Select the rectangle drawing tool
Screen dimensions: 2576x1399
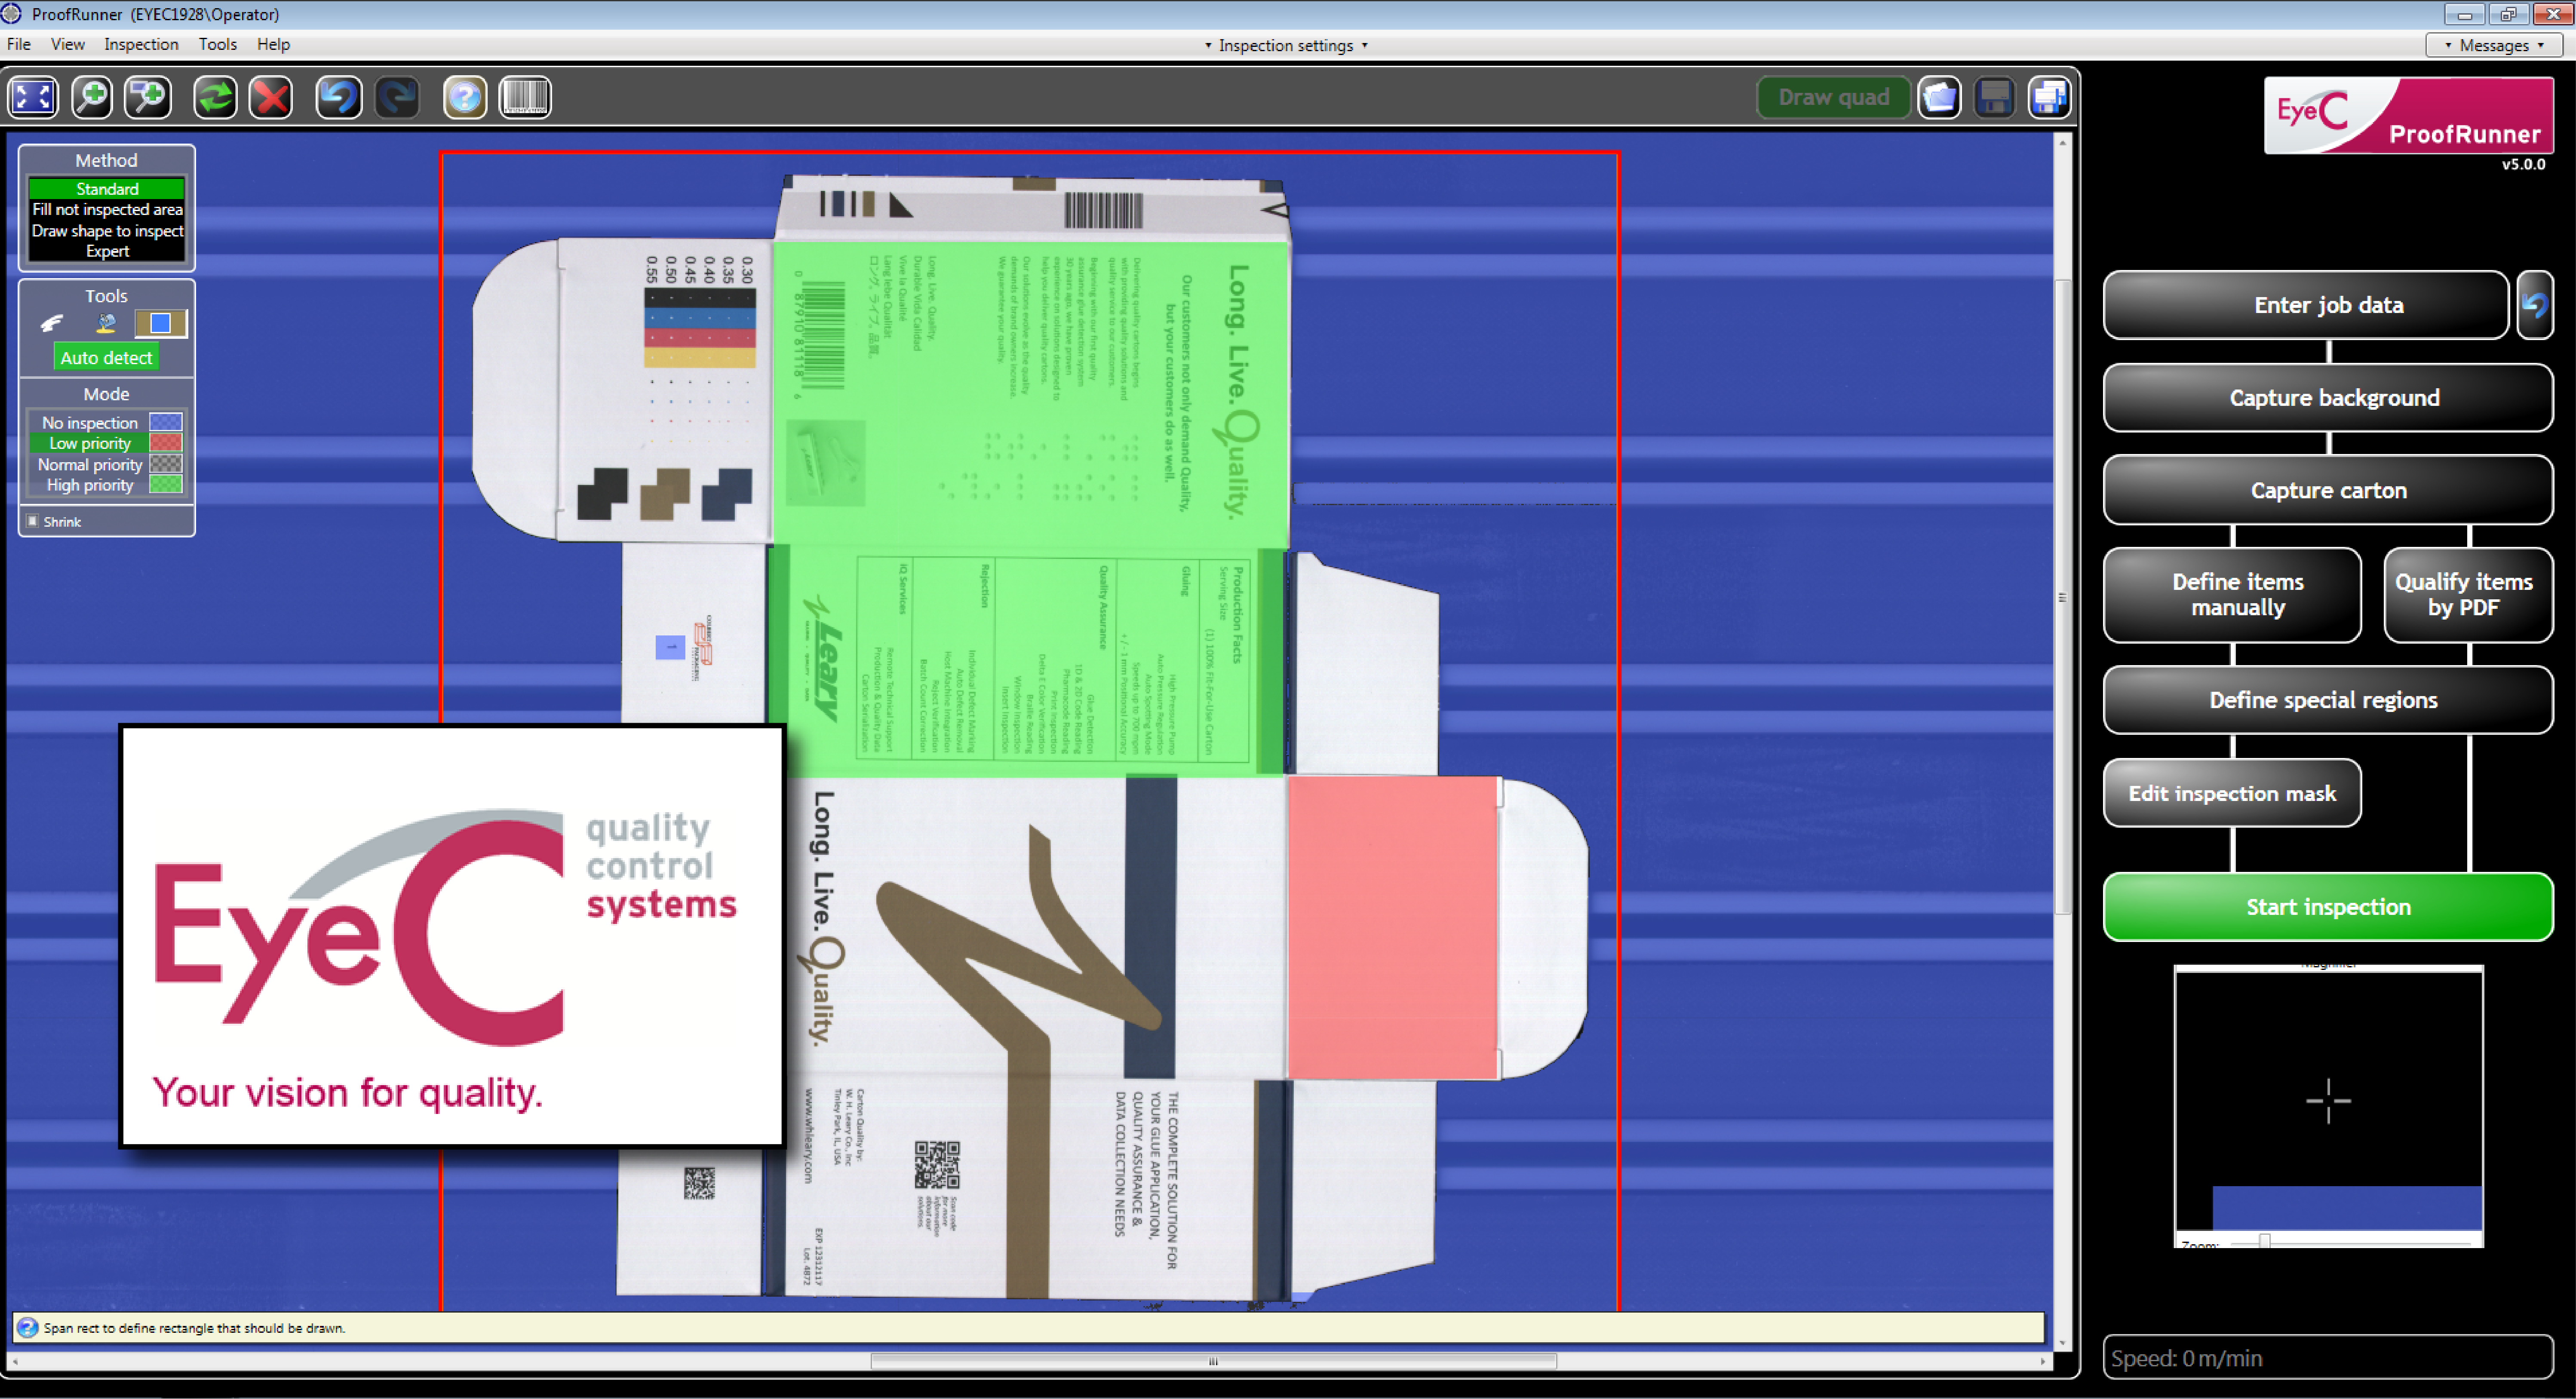click(160, 323)
